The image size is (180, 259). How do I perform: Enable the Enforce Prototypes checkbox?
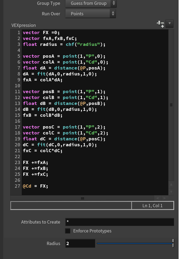(x=68, y=231)
